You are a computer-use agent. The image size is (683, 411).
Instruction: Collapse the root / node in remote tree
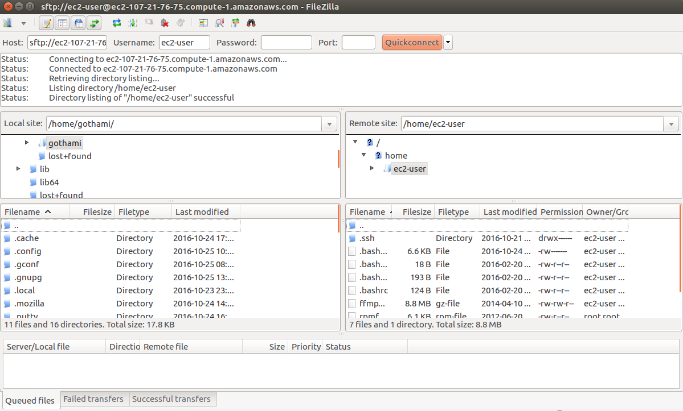[x=355, y=142]
